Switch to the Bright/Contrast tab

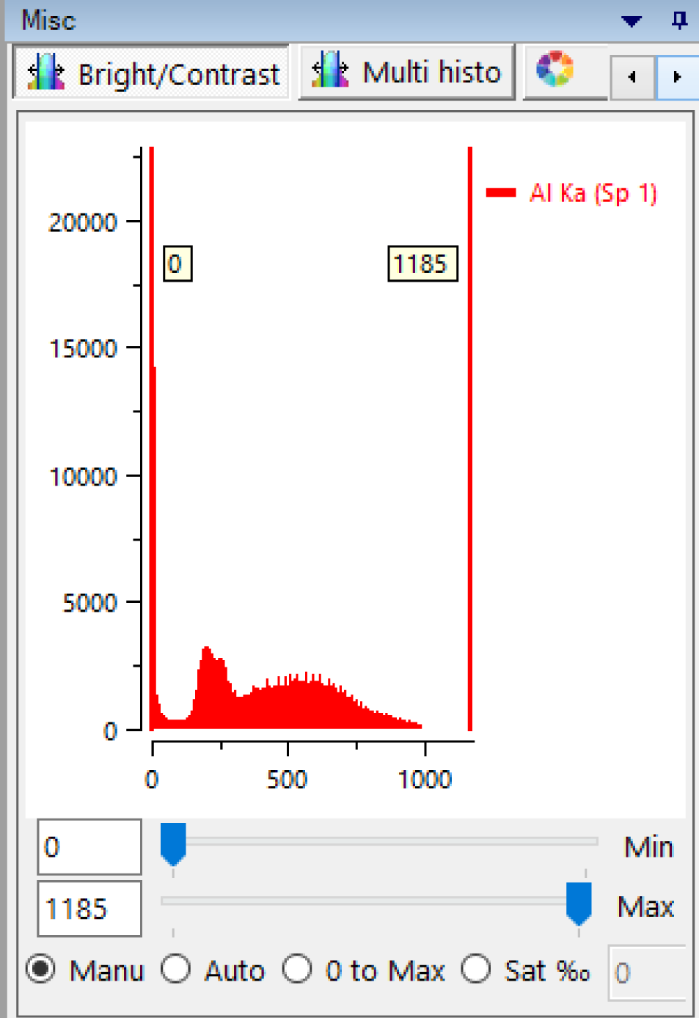click(153, 73)
